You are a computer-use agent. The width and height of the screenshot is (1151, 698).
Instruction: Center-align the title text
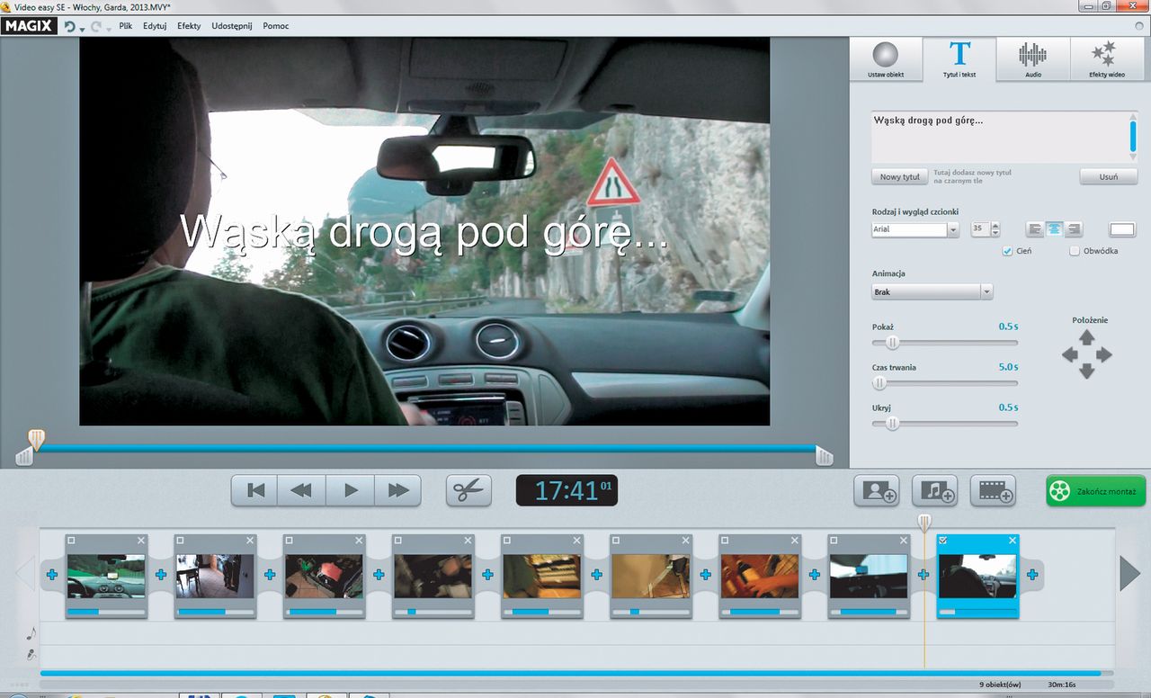point(1055,229)
